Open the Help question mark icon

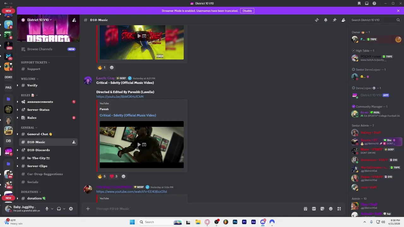point(374,3)
